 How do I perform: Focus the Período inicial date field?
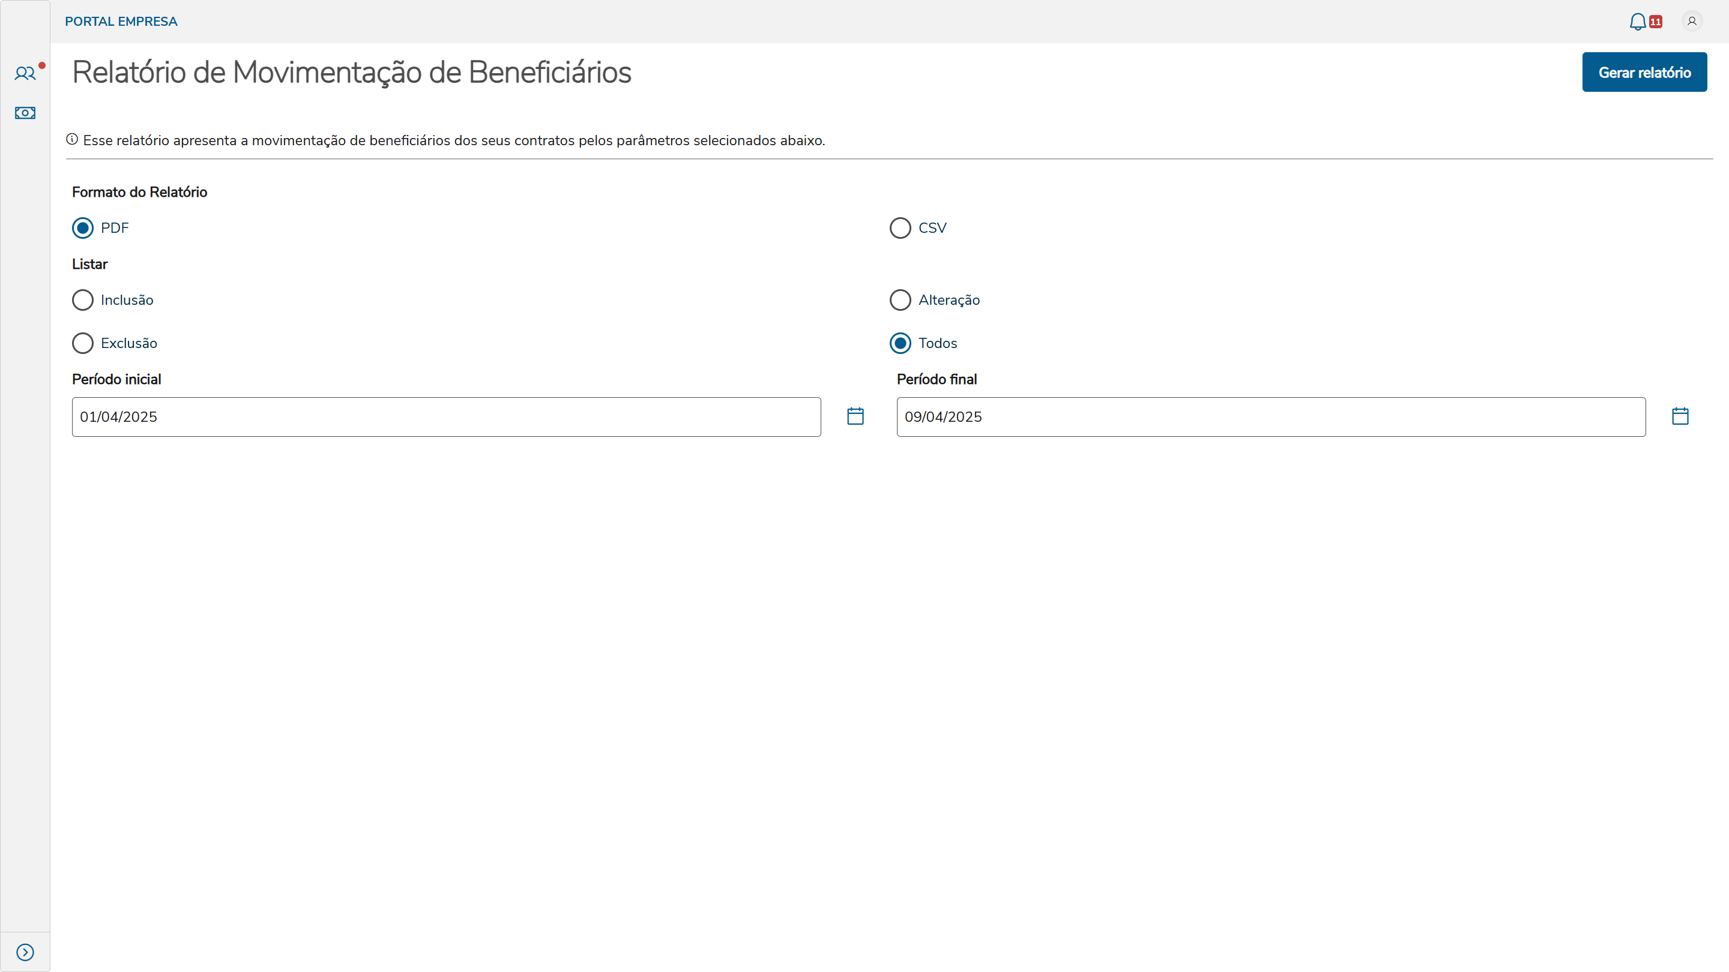coord(445,416)
